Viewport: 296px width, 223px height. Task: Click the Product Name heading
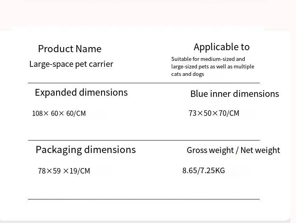click(x=69, y=49)
